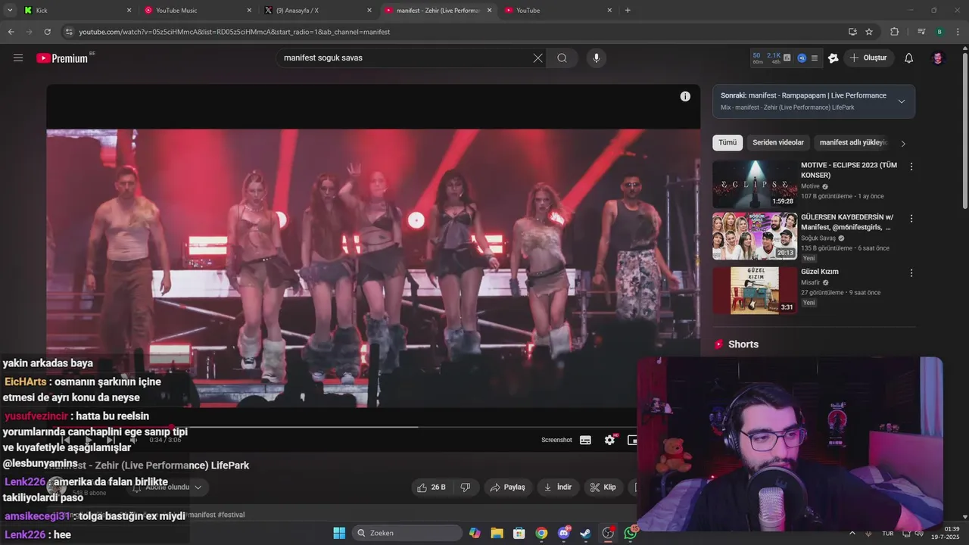Image resolution: width=969 pixels, height=545 pixels.
Task: Select the Tümü filter chip
Action: pos(728,142)
